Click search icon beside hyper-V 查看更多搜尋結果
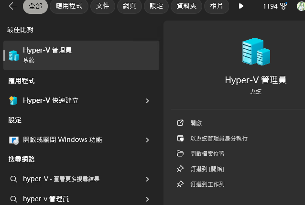The image size is (305, 205). [x=13, y=179]
